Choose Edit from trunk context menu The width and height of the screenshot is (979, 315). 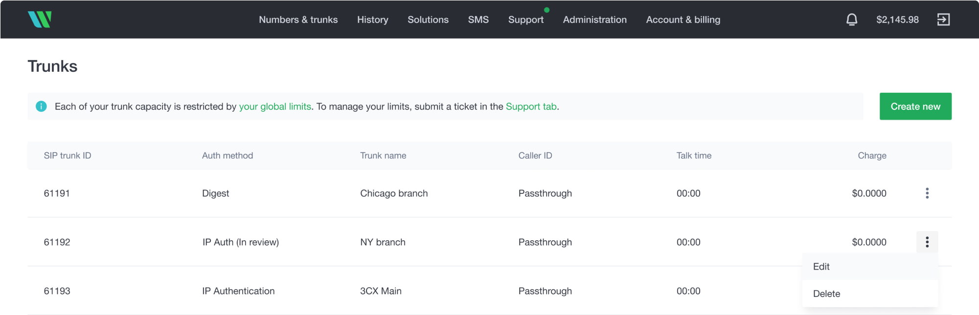pos(870,267)
